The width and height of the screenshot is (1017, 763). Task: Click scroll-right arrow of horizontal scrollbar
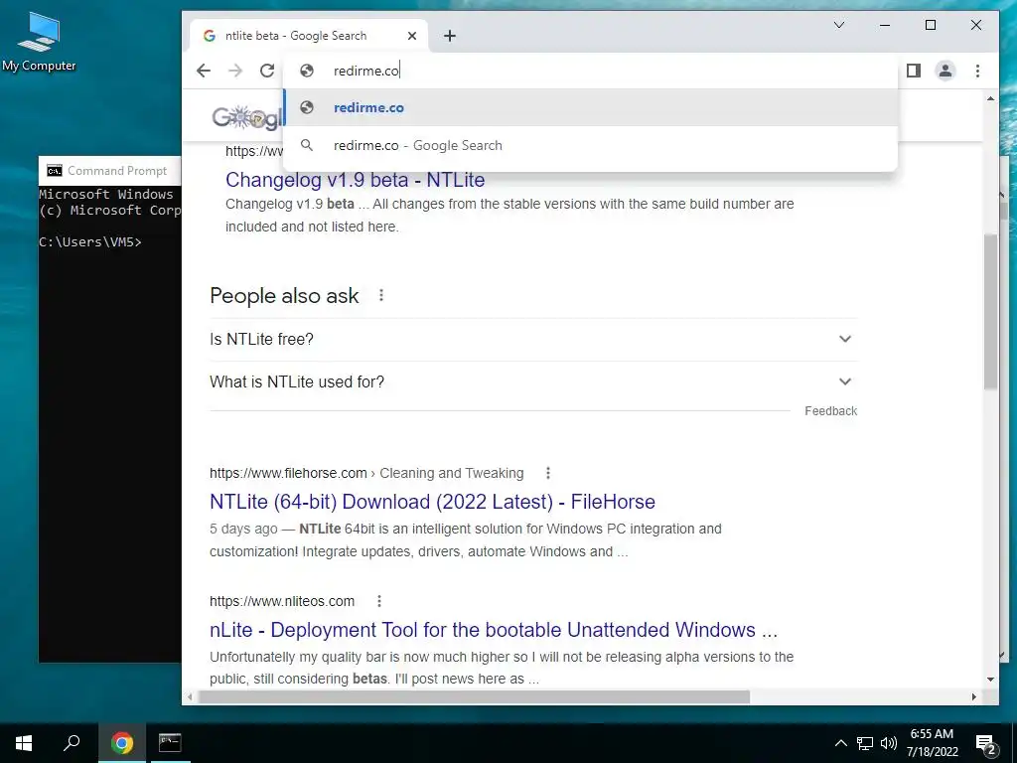(x=973, y=696)
